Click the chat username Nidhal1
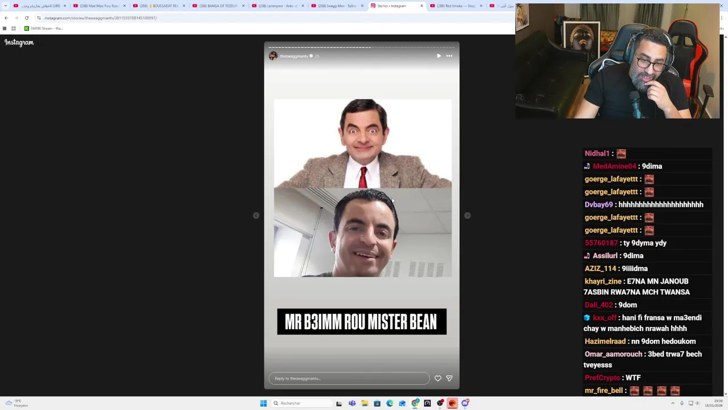The width and height of the screenshot is (728, 410). click(597, 153)
